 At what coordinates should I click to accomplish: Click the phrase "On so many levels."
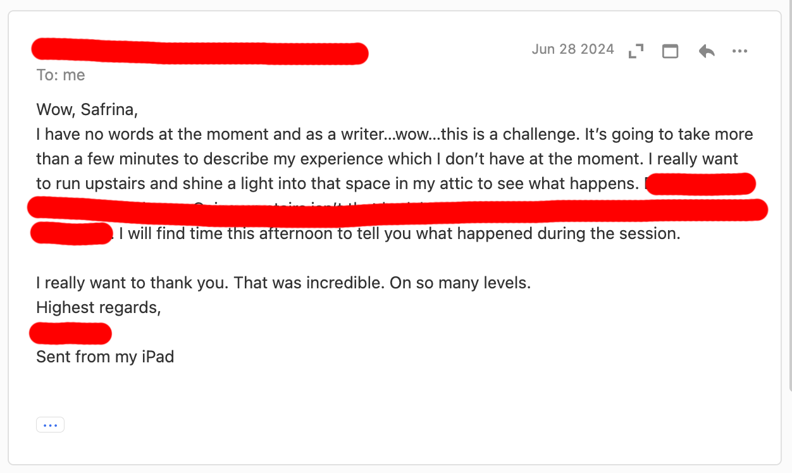(460, 283)
